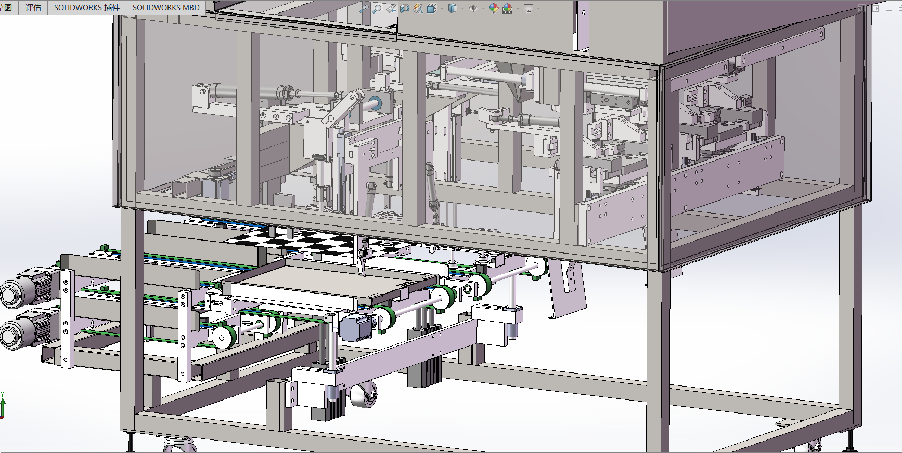This screenshot has height=453, width=902.
Task: Select the Zoom to Area tool
Action: (x=378, y=8)
